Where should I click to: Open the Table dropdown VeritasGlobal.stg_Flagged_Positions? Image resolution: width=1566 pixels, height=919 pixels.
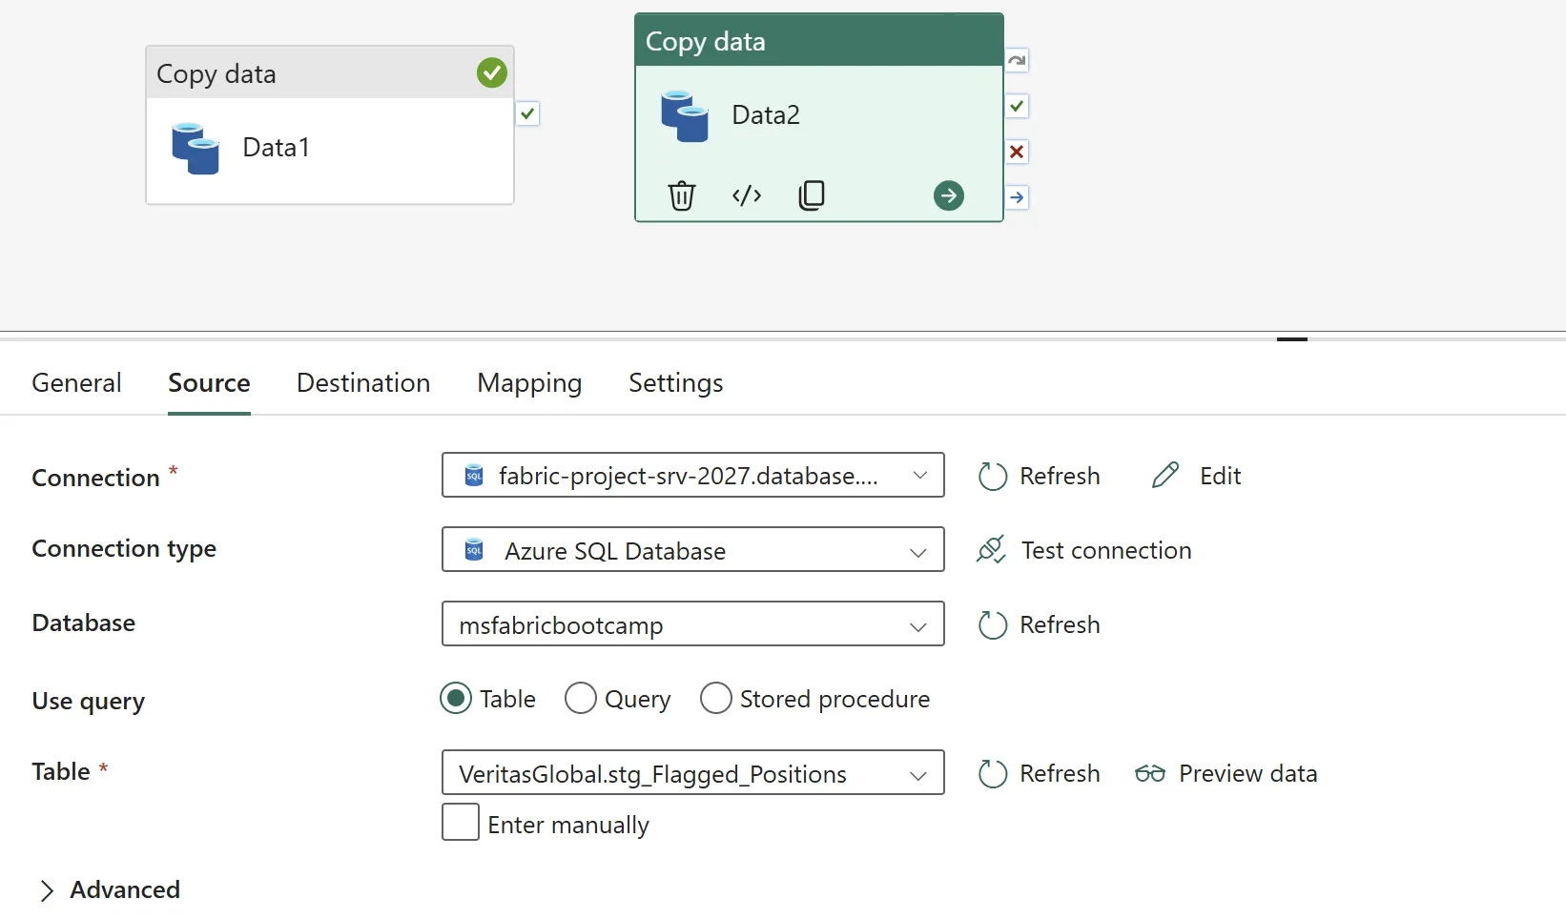[693, 772]
